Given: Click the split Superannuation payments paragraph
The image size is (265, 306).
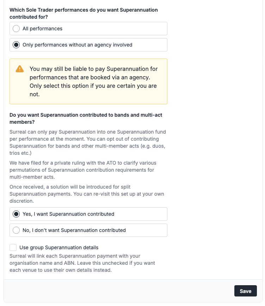Looking at the screenshot, I should (x=83, y=194).
